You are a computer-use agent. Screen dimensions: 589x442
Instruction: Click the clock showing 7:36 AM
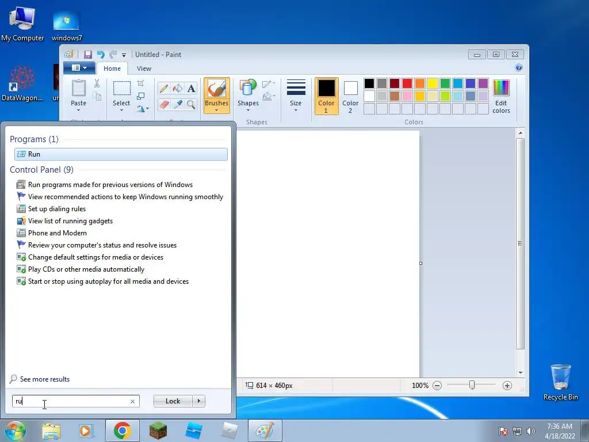pyautogui.click(x=560, y=426)
